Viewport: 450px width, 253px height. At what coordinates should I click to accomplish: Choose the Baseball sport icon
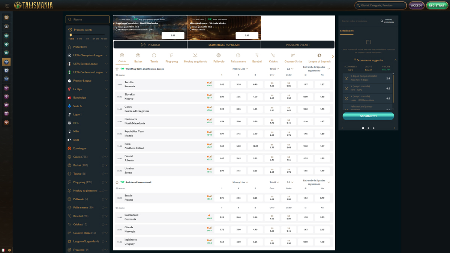[x=257, y=55]
